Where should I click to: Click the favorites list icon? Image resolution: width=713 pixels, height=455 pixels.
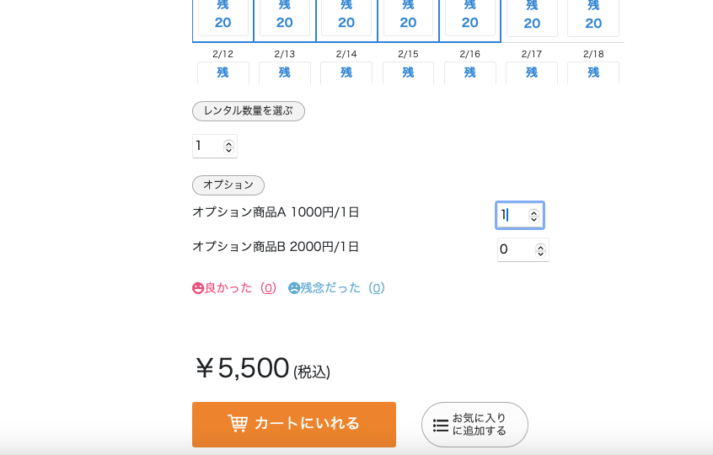pos(440,426)
